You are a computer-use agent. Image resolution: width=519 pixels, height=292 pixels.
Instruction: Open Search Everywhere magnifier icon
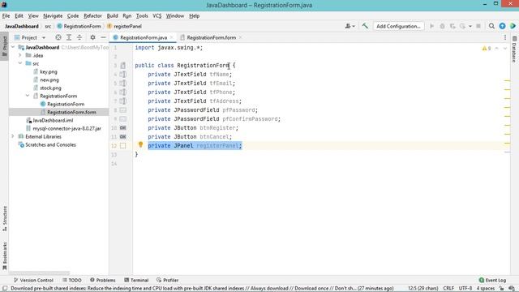(x=491, y=26)
